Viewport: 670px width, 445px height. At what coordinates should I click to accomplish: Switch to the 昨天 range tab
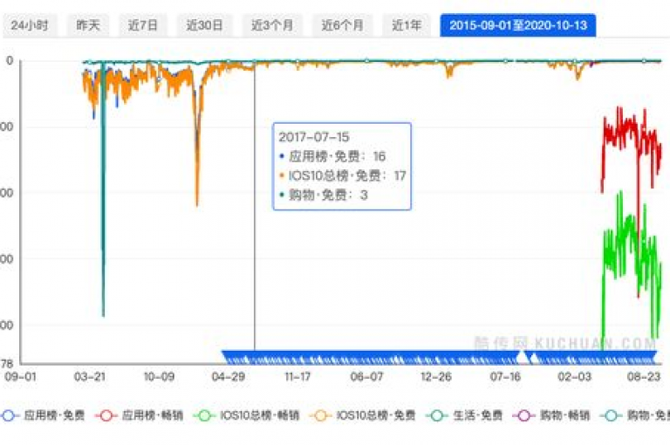[87, 25]
